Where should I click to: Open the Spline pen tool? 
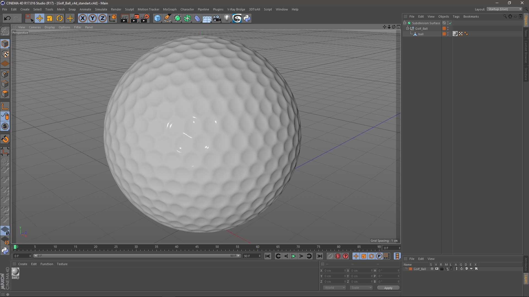167,18
